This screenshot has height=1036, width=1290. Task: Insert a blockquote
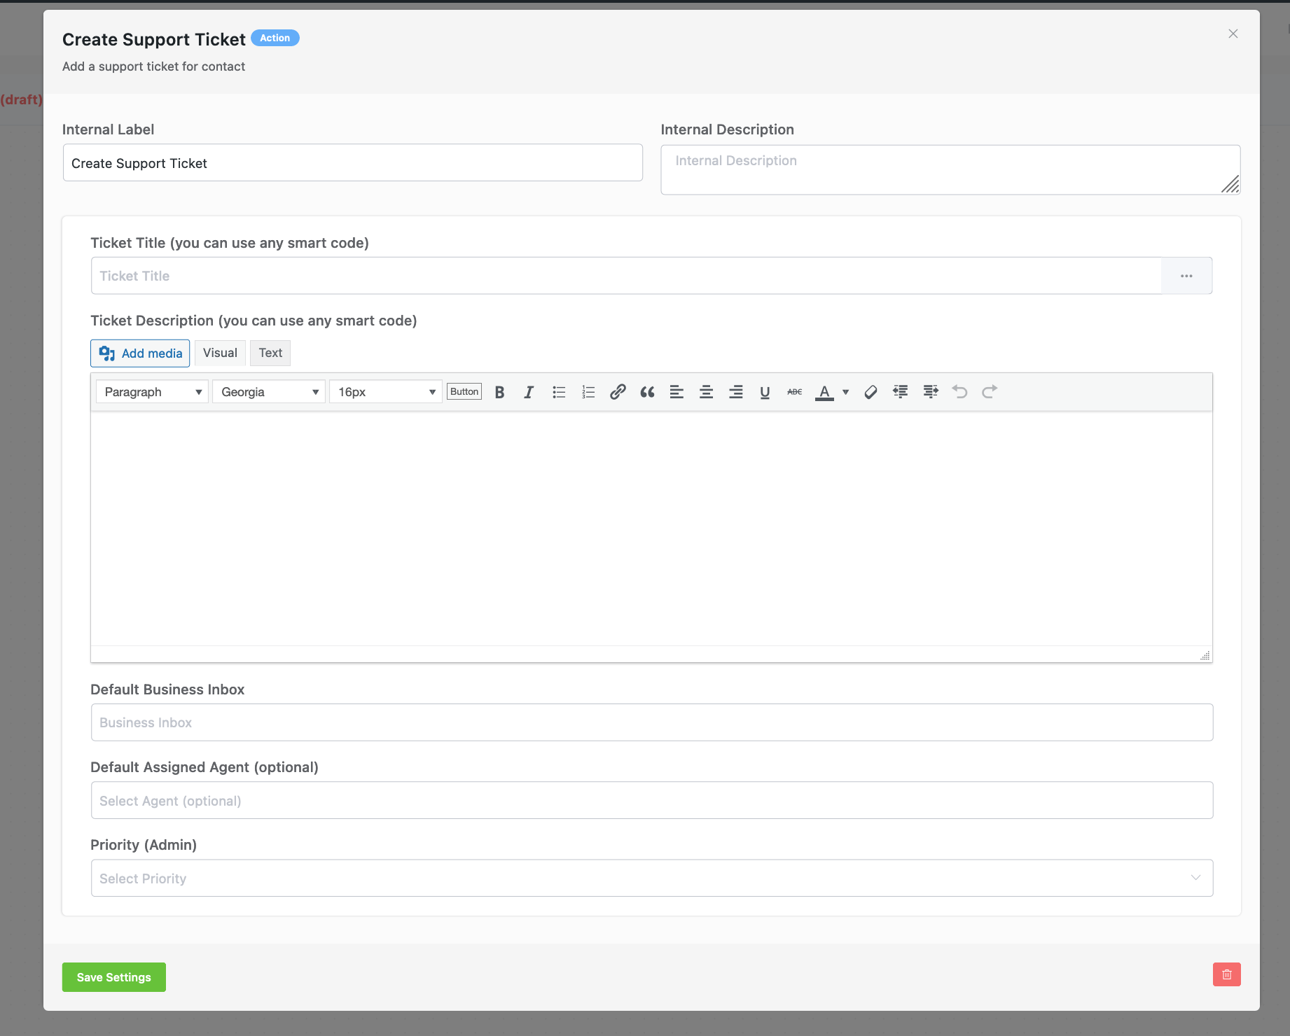[x=646, y=391]
